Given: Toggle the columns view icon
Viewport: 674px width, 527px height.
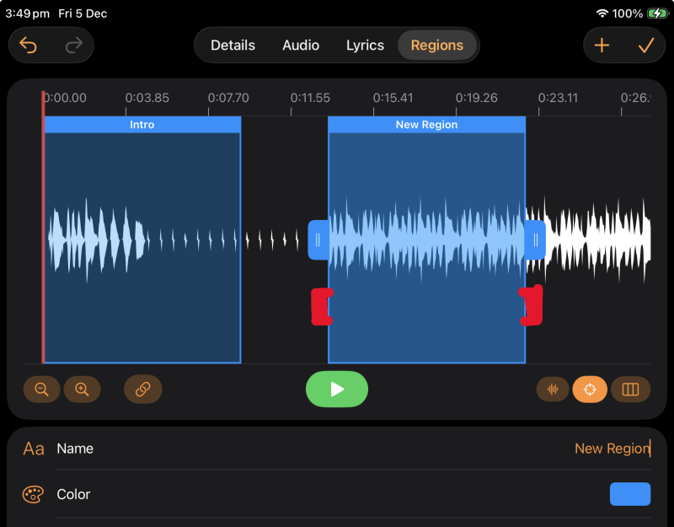Looking at the screenshot, I should (x=630, y=390).
